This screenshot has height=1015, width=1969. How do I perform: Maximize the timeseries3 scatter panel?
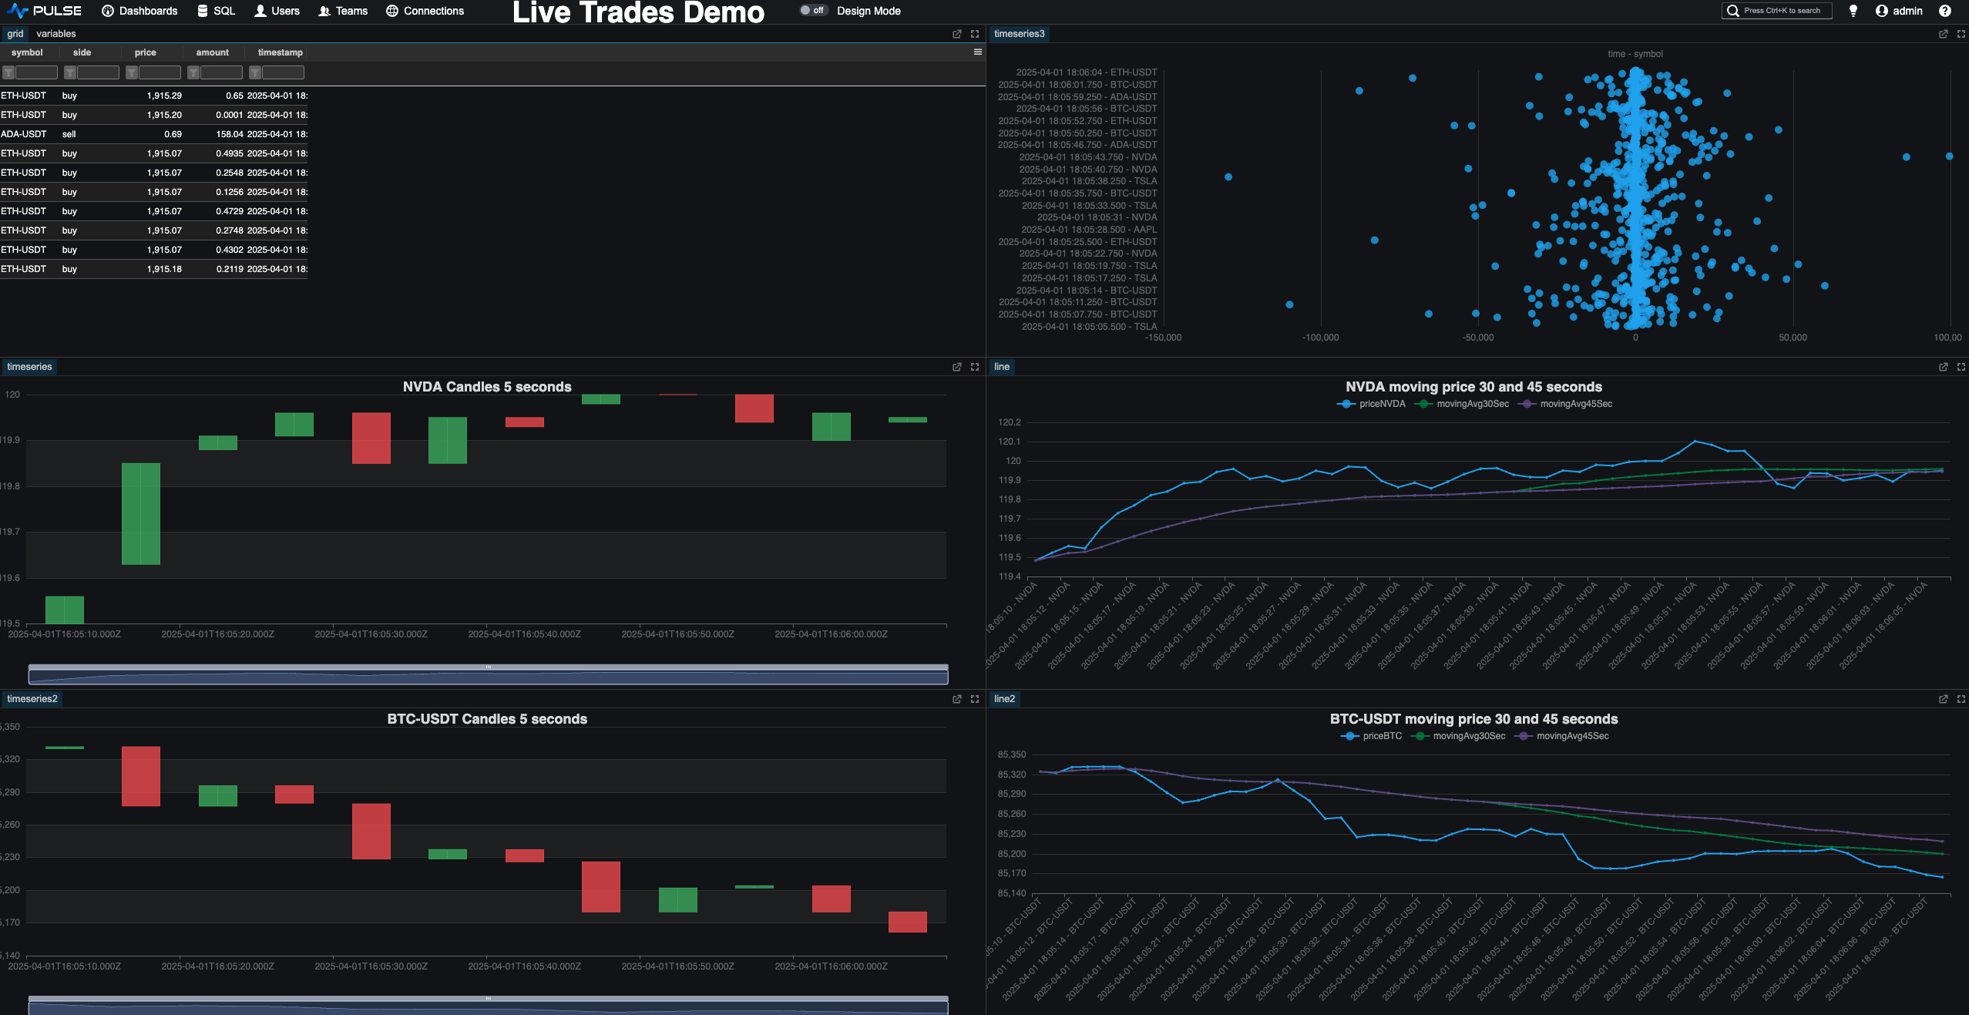click(1961, 34)
